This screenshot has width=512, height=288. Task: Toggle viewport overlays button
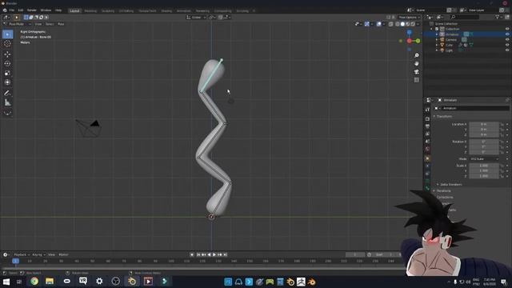tap(378, 24)
